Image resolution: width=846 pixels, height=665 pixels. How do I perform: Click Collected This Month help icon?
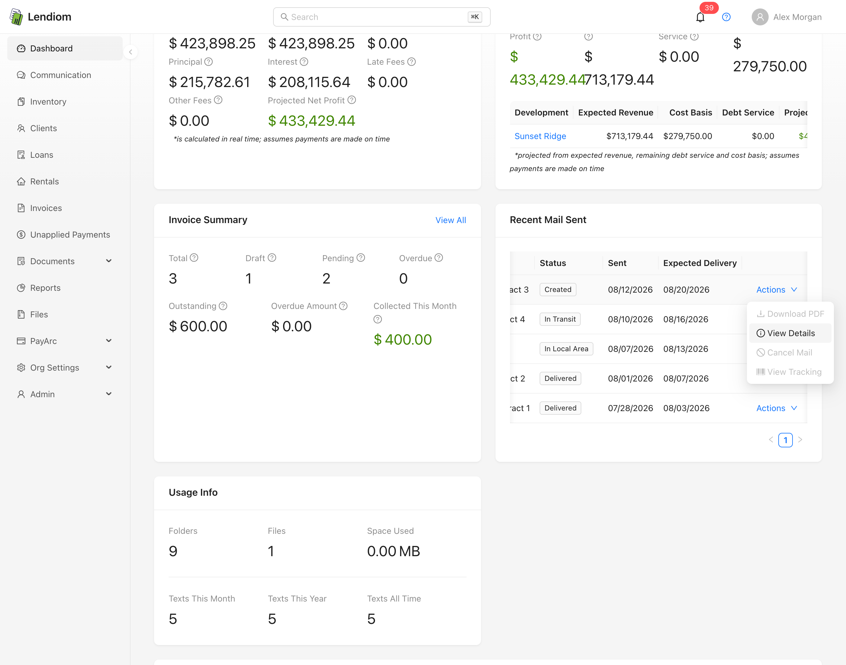click(377, 319)
